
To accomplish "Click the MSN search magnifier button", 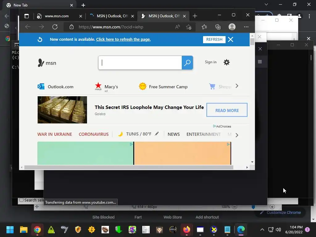I will [187, 63].
